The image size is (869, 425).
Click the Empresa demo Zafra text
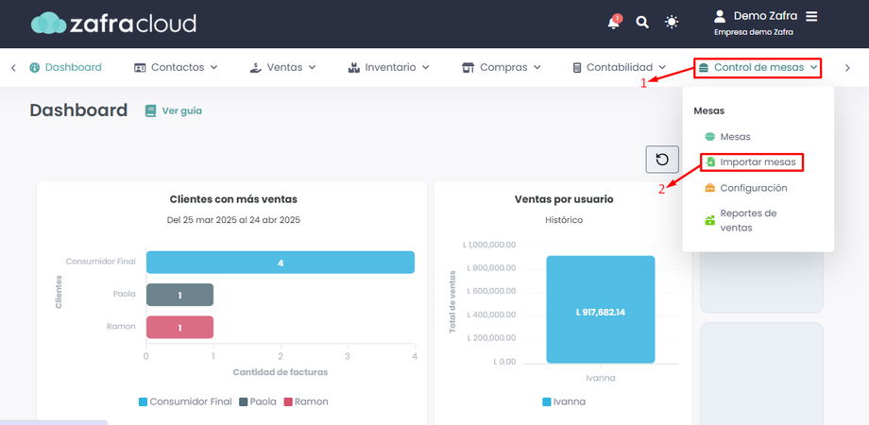[753, 32]
